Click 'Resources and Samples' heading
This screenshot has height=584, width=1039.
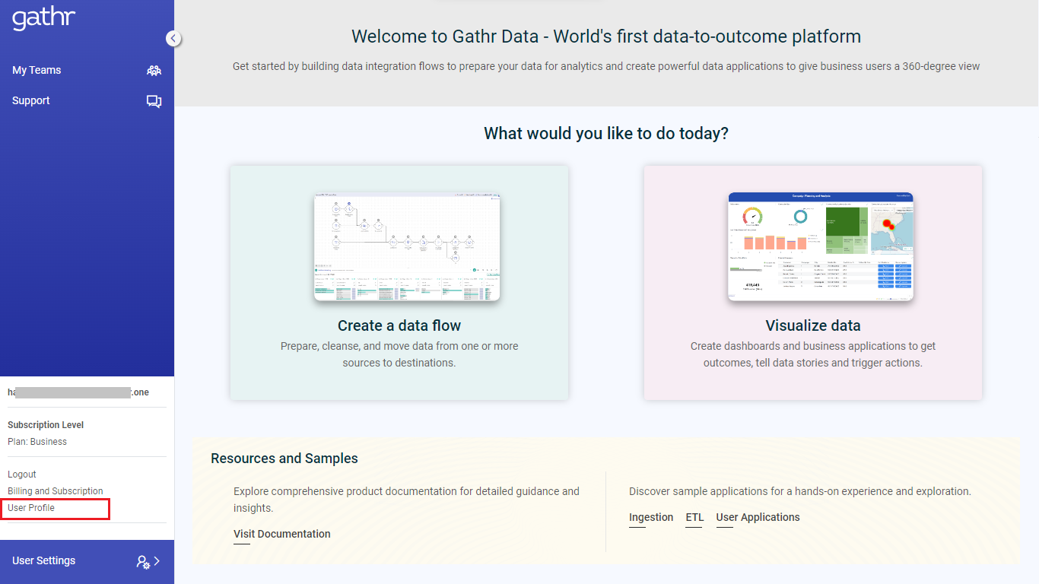pos(284,459)
